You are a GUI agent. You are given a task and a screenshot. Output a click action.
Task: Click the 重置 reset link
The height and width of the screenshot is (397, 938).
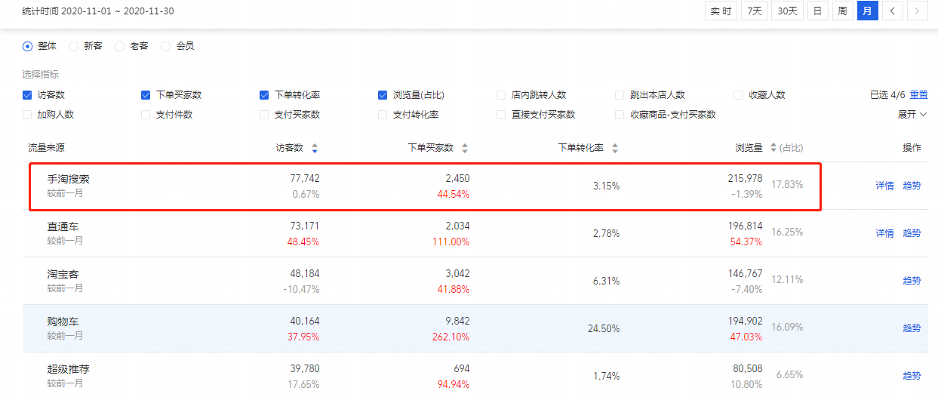(918, 95)
